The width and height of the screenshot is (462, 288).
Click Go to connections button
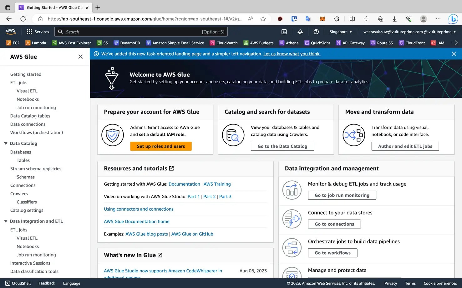point(334,224)
